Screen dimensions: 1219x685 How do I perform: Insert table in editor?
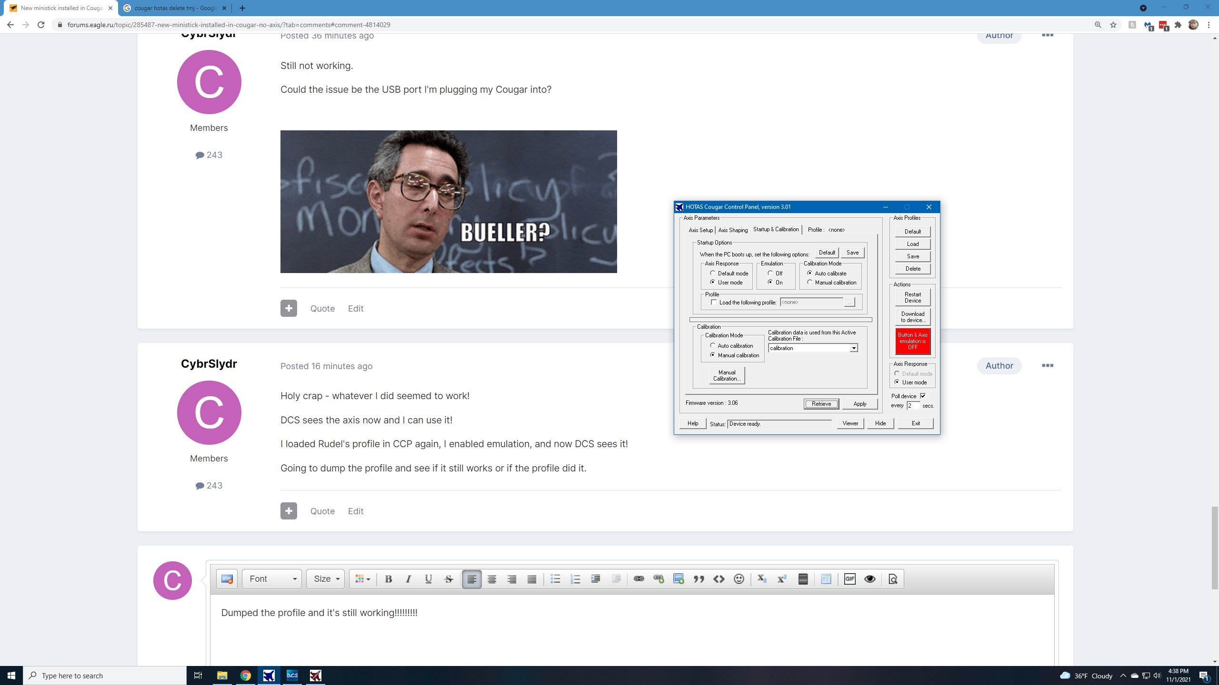coord(826,579)
